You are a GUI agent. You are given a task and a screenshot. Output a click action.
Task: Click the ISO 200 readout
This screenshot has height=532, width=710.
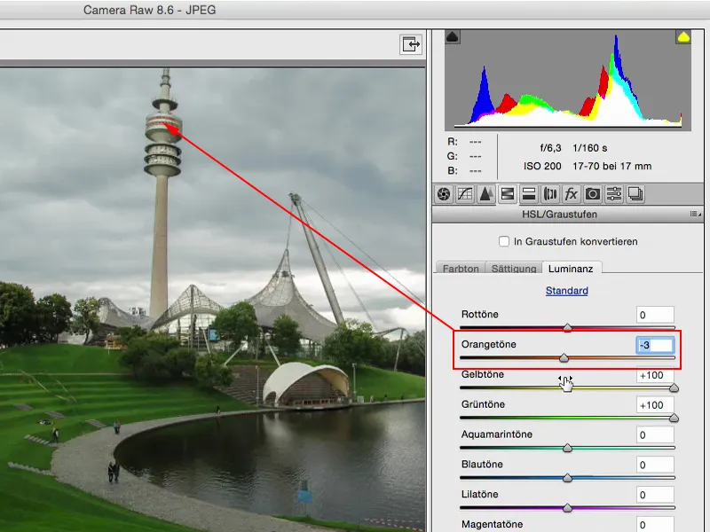[x=542, y=166]
